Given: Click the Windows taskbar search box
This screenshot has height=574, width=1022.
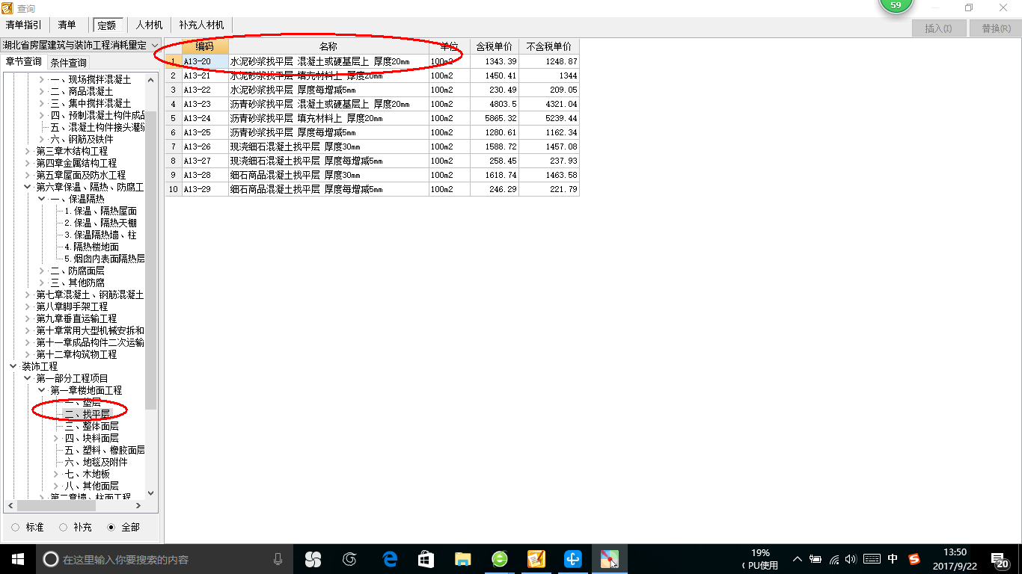Looking at the screenshot, I should pos(165,559).
